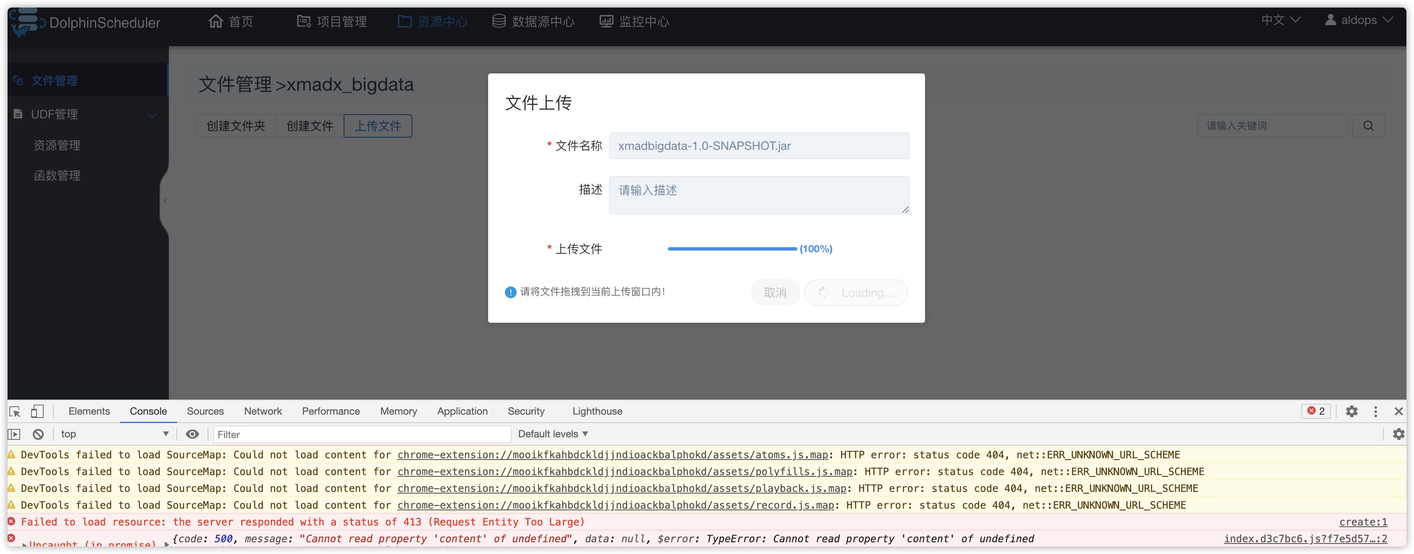Open DevTools settings gear icon

1351,411
